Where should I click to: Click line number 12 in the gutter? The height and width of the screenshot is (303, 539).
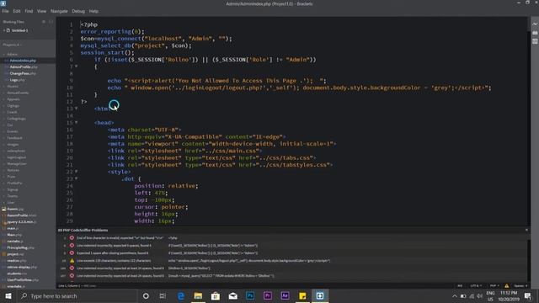pos(70,102)
